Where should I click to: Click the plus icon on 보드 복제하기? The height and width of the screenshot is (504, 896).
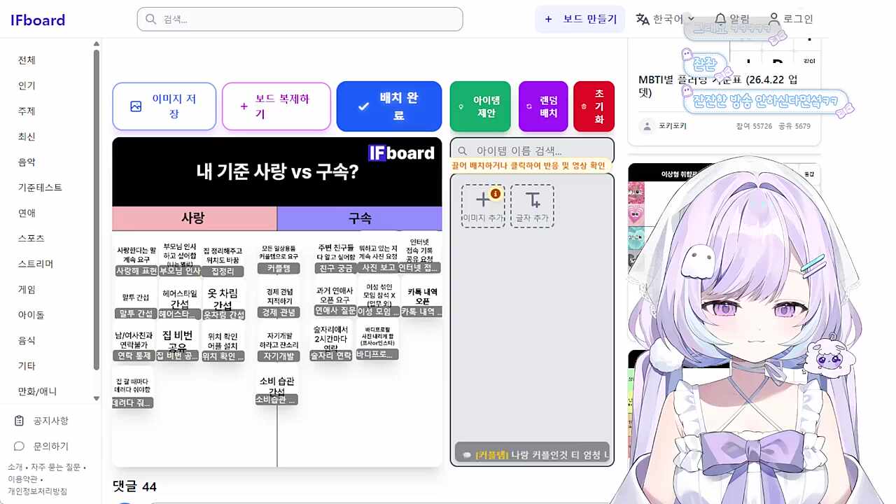(244, 106)
